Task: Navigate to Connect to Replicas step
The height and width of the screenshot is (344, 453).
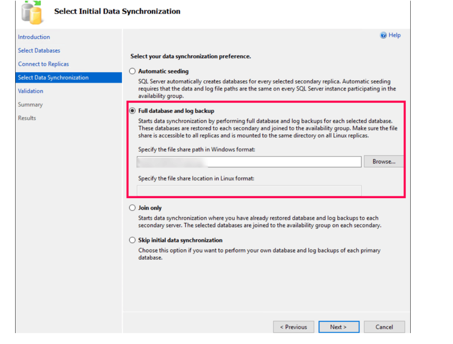Action: (x=43, y=64)
